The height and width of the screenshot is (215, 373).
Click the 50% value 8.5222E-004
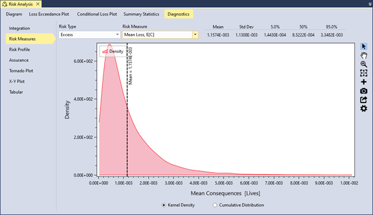tap(303, 35)
